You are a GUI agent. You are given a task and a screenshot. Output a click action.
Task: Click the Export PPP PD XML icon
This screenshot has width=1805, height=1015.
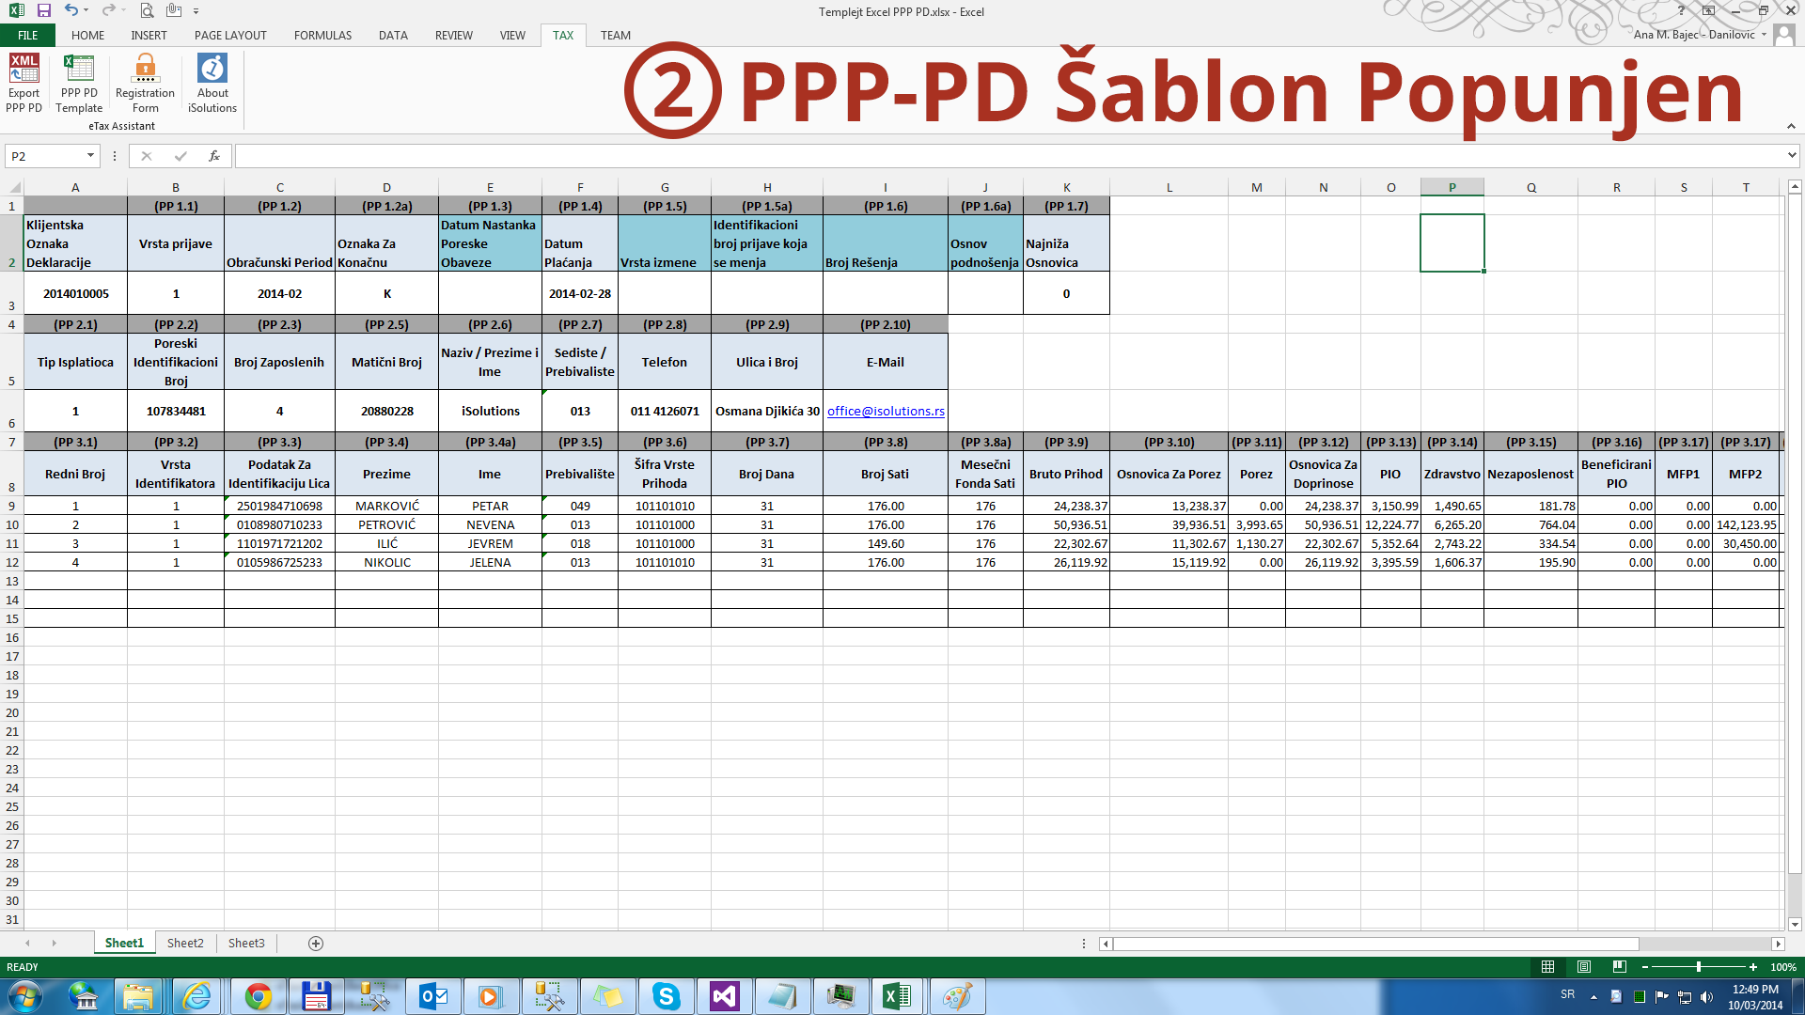24,69
